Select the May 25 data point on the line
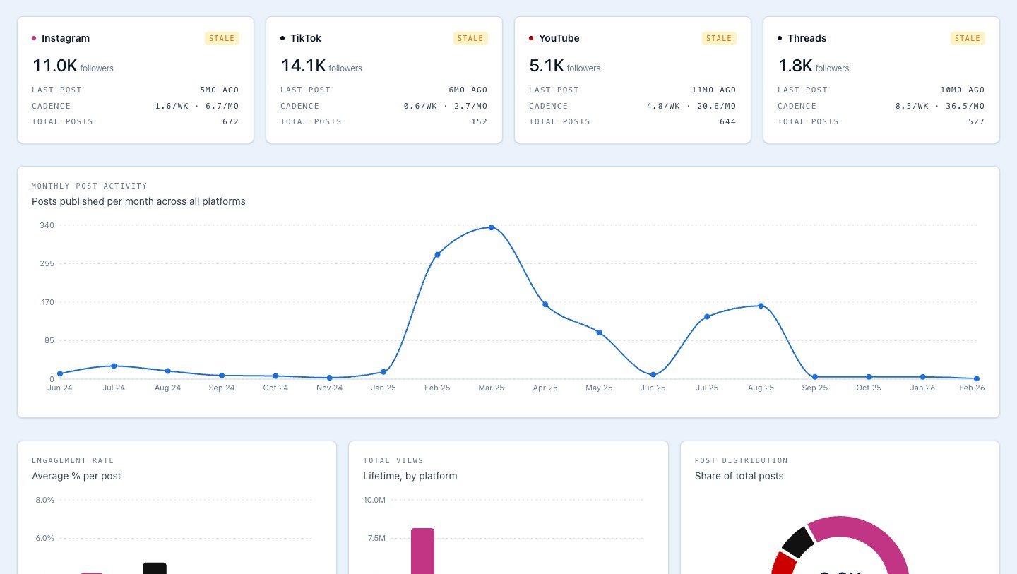This screenshot has width=1017, height=574. tap(599, 332)
